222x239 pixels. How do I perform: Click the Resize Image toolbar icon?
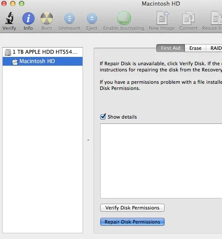pyautogui.click(x=216, y=18)
